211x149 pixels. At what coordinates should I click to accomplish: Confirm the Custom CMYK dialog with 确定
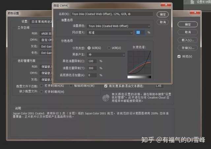coord(163,15)
